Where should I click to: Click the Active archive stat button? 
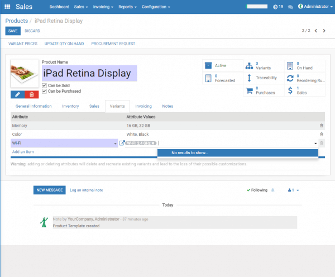point(223,65)
